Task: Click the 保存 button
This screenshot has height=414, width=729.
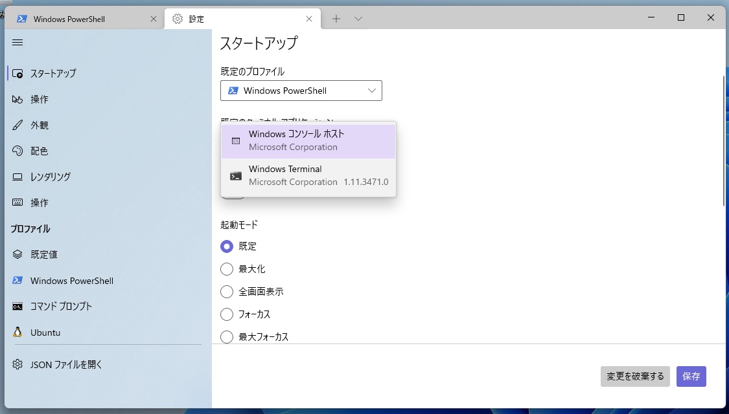Action: pyautogui.click(x=691, y=376)
